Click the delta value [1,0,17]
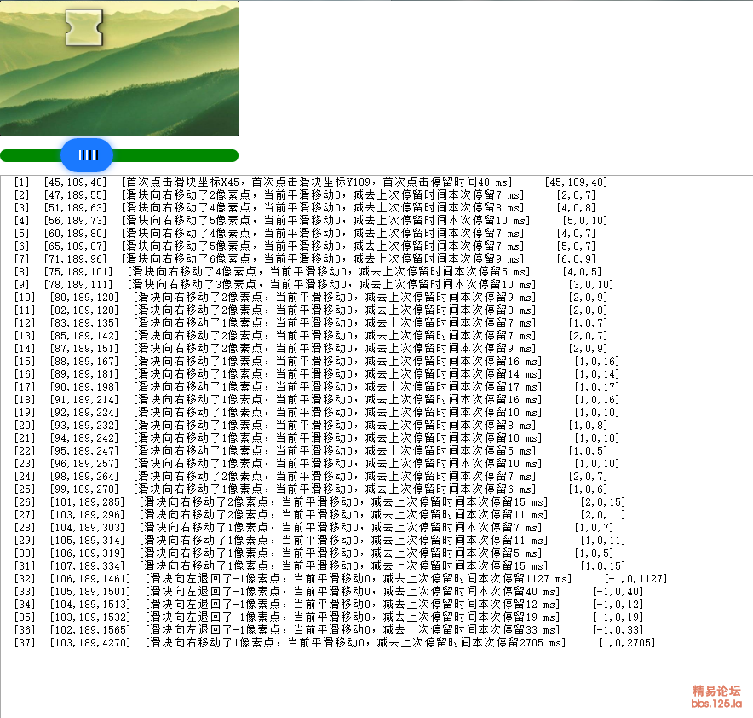The height and width of the screenshot is (718, 753). click(597, 387)
